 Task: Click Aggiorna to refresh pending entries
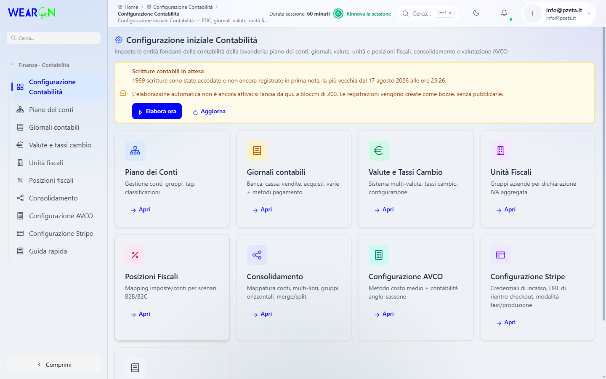[209, 112]
